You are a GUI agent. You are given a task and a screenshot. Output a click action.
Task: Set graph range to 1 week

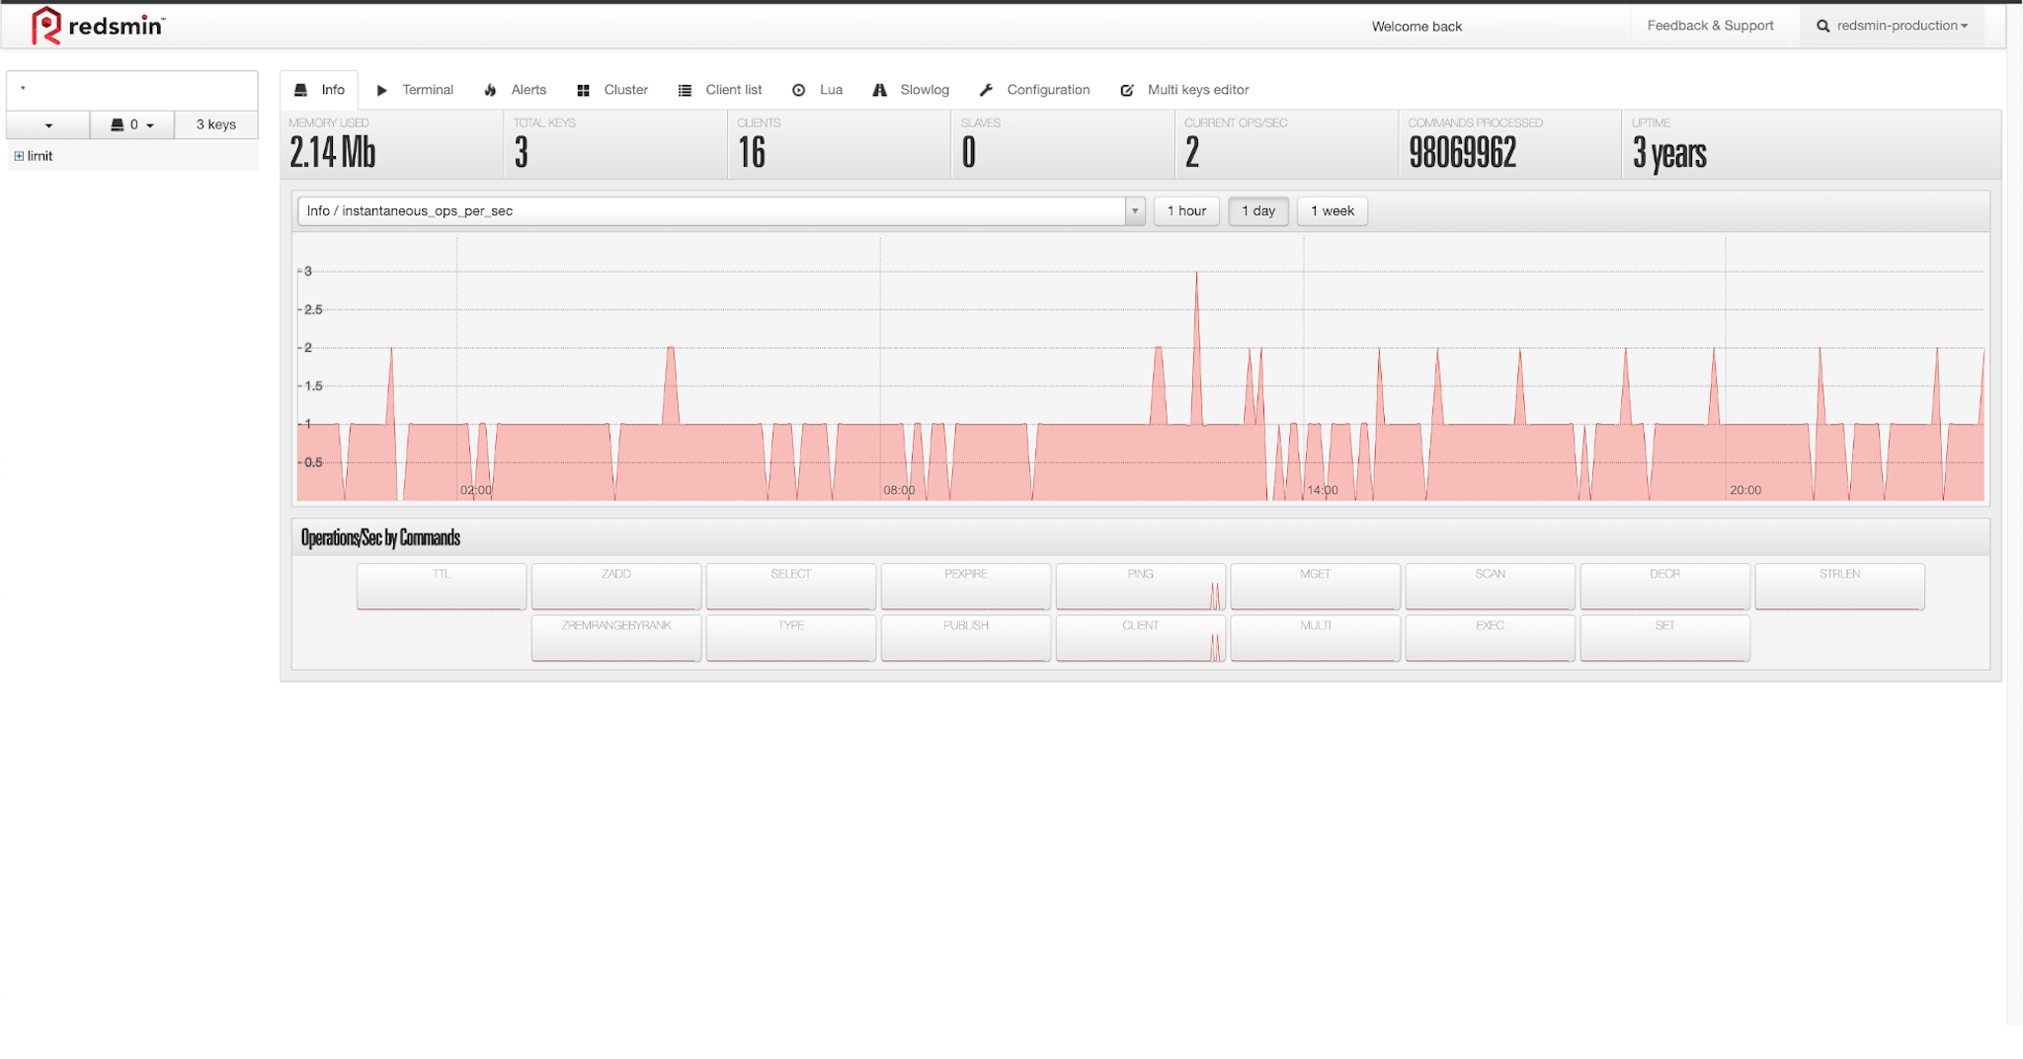[x=1332, y=210]
